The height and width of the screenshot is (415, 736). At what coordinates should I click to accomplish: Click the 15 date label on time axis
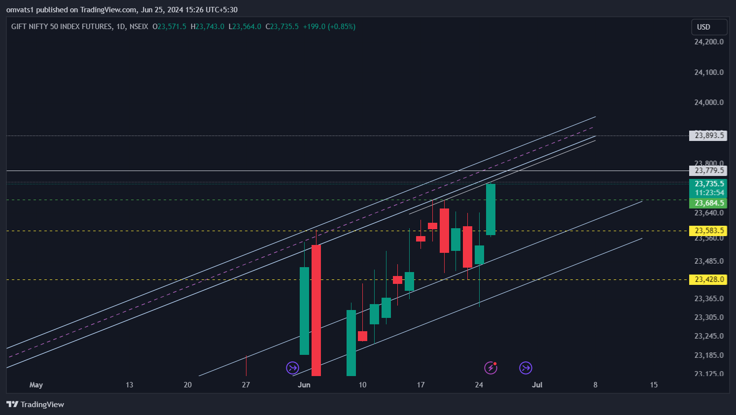pyautogui.click(x=654, y=385)
